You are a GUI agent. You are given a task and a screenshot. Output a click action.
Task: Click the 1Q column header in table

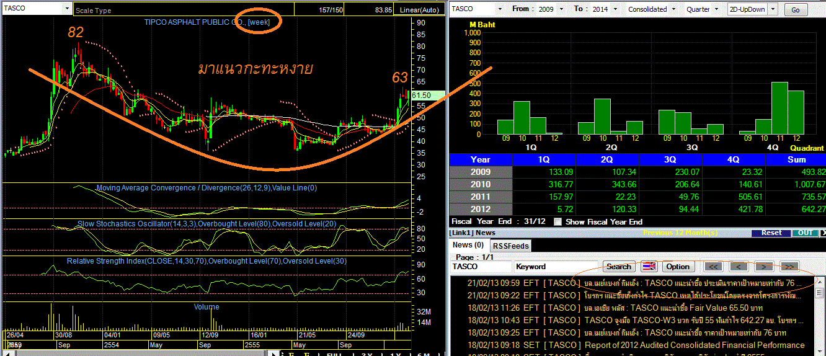tap(544, 159)
